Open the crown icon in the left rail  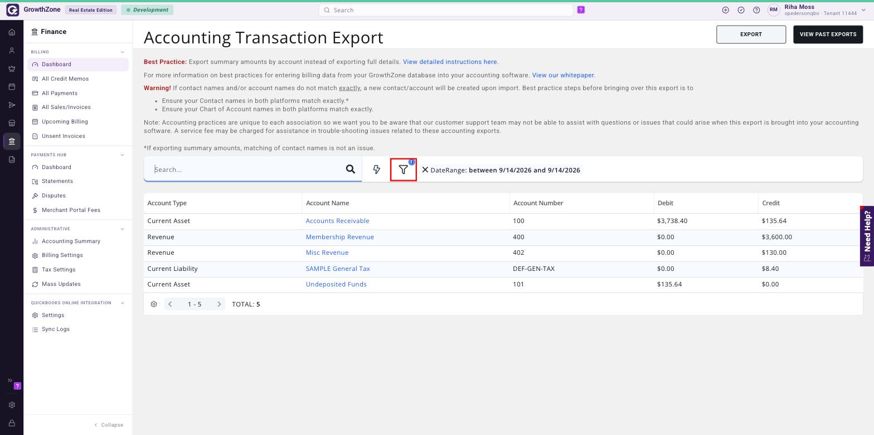point(12,69)
